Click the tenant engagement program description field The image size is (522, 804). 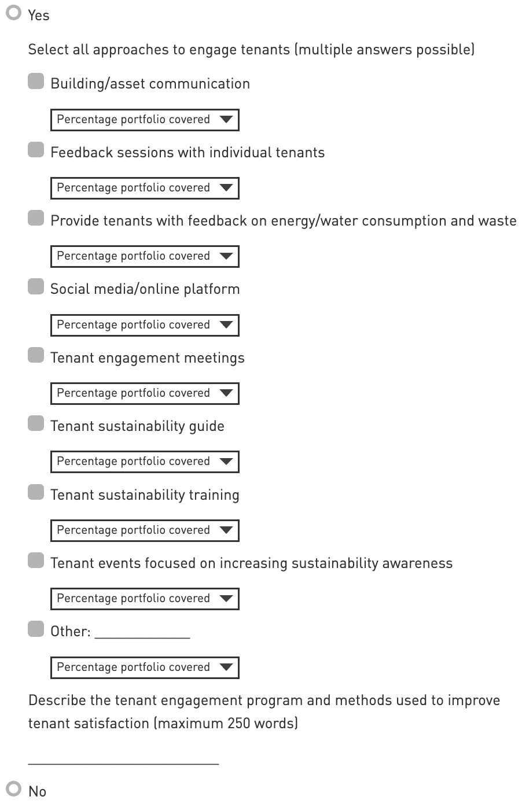[x=123, y=758]
